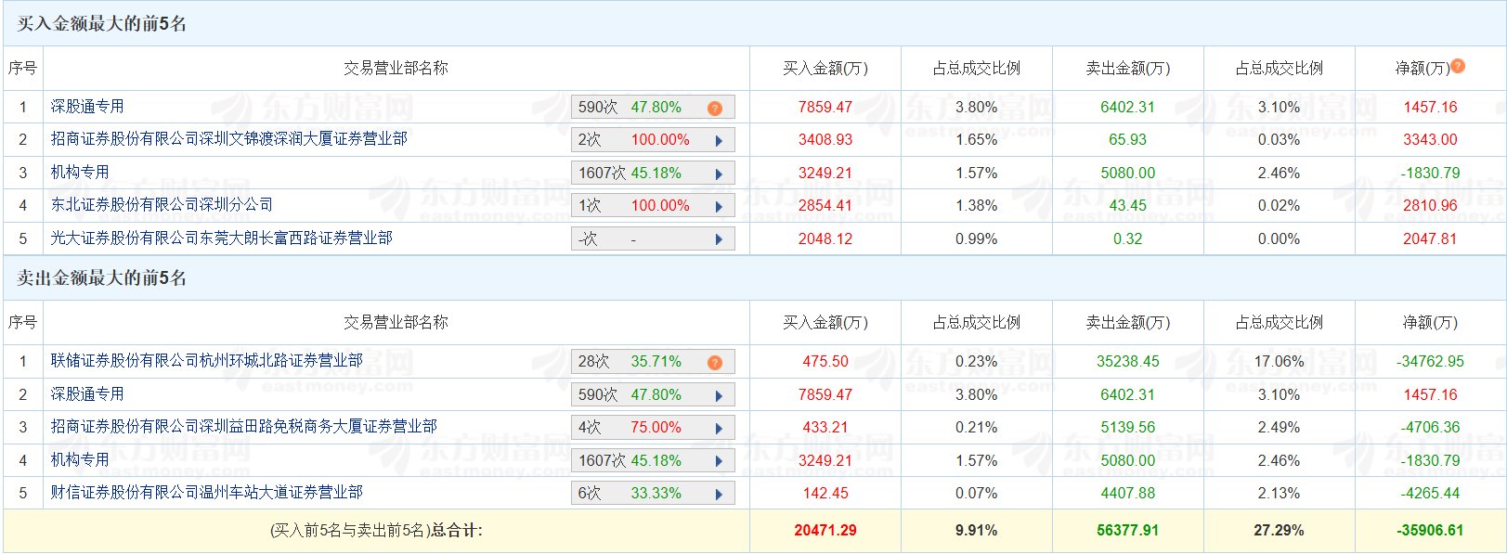Click 卖出金额(万) header in sell table
This screenshot has height=554, width=1507.
(1128, 323)
